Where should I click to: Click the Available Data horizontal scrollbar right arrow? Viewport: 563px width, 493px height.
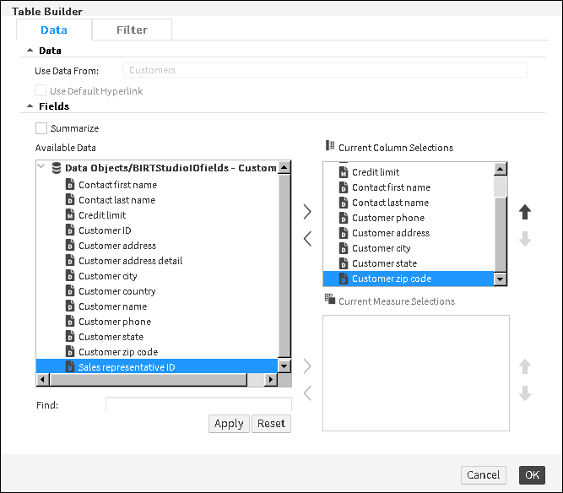pos(272,381)
